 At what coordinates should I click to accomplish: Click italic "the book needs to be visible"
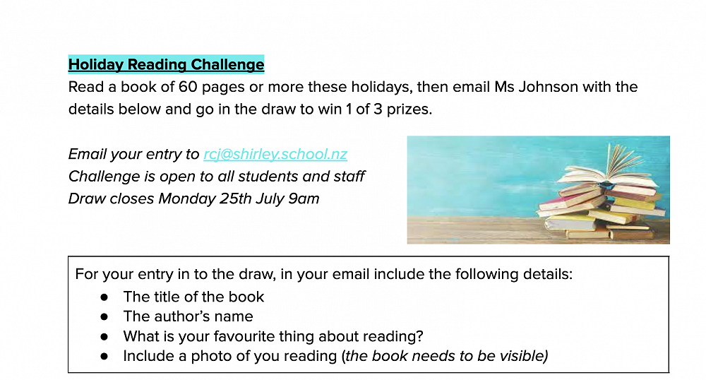click(x=446, y=356)
